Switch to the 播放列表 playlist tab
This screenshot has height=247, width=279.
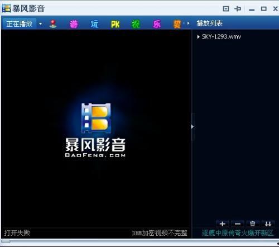(x=210, y=23)
